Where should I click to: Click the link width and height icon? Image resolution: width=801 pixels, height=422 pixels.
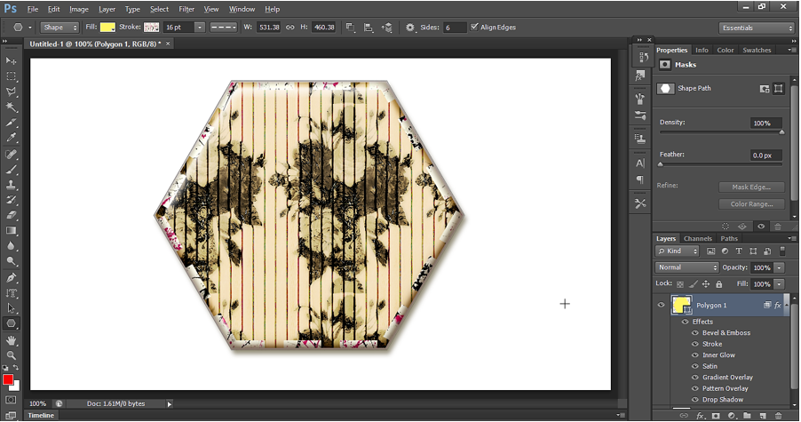pos(290,28)
